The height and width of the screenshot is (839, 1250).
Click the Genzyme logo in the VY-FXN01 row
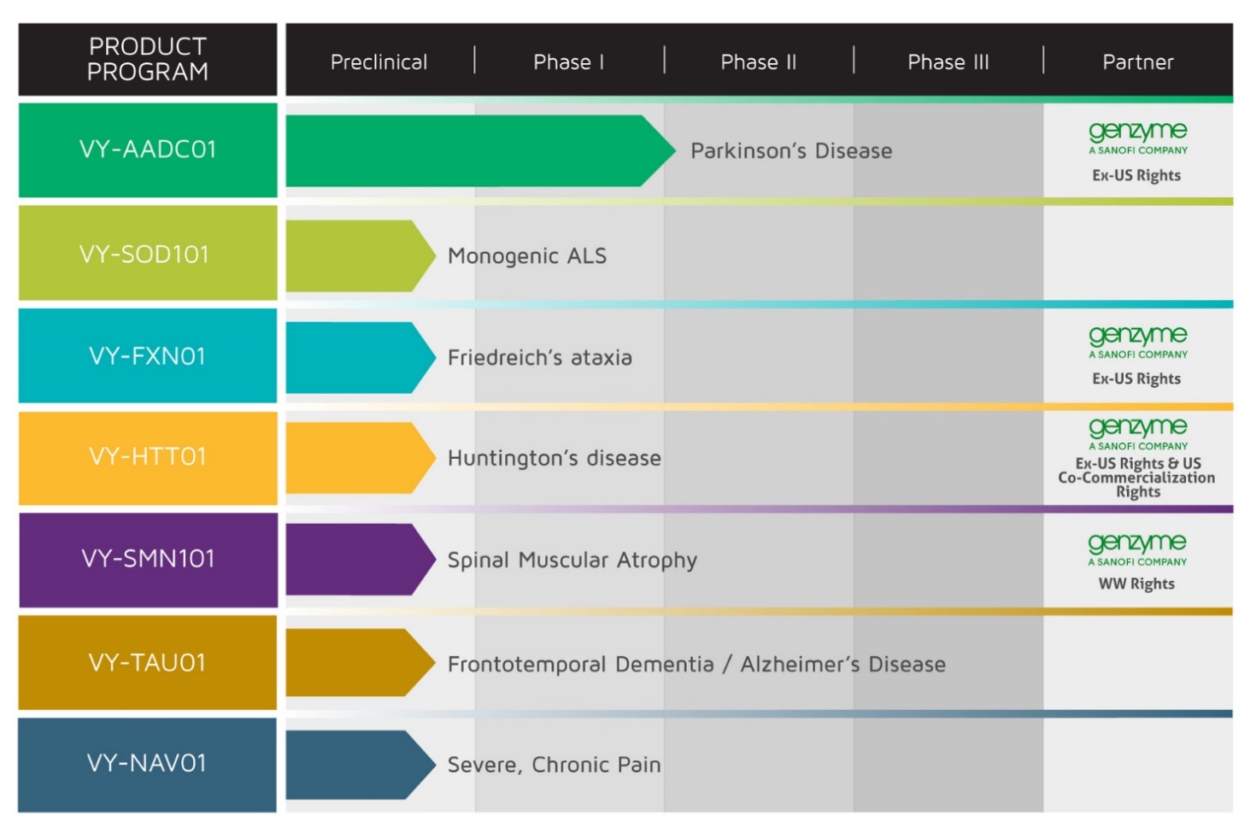pyautogui.click(x=1137, y=340)
